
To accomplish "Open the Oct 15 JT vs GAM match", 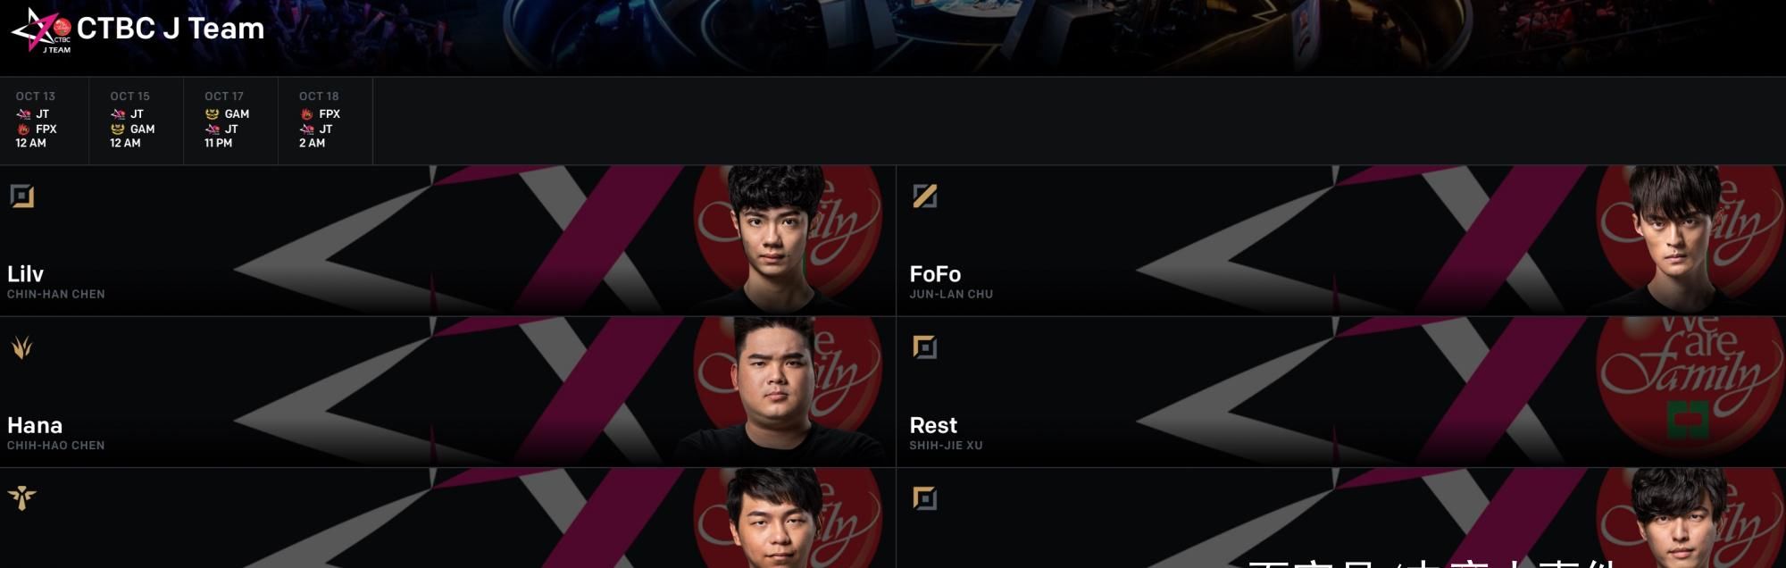I will pos(137,120).
